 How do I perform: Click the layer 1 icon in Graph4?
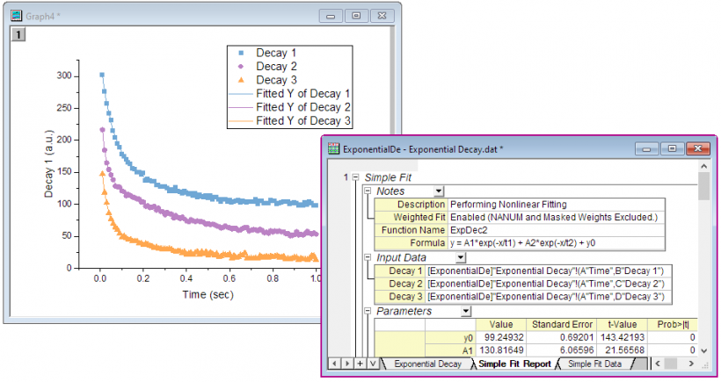pyautogui.click(x=18, y=35)
